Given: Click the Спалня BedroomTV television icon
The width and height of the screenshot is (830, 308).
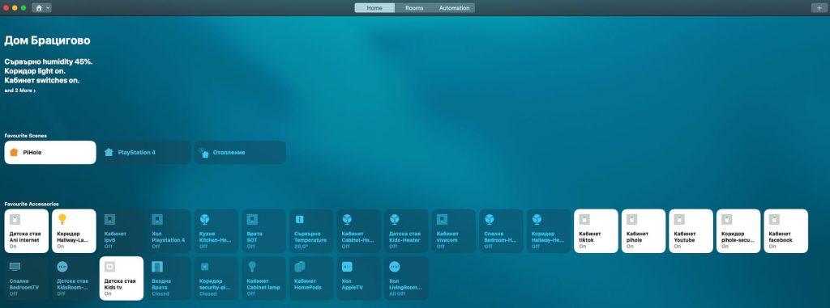Looking at the screenshot, I should tap(15, 266).
